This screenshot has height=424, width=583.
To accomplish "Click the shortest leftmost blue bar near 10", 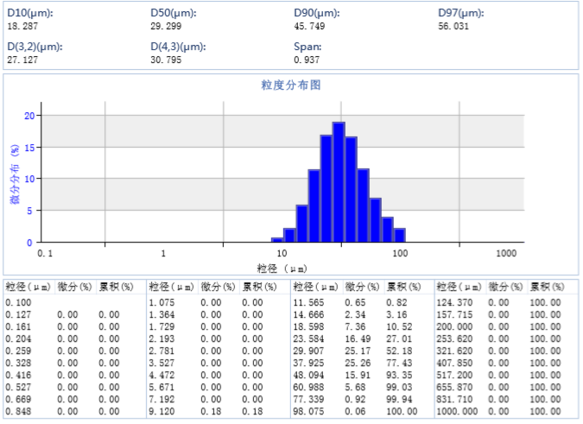I will pos(277,240).
